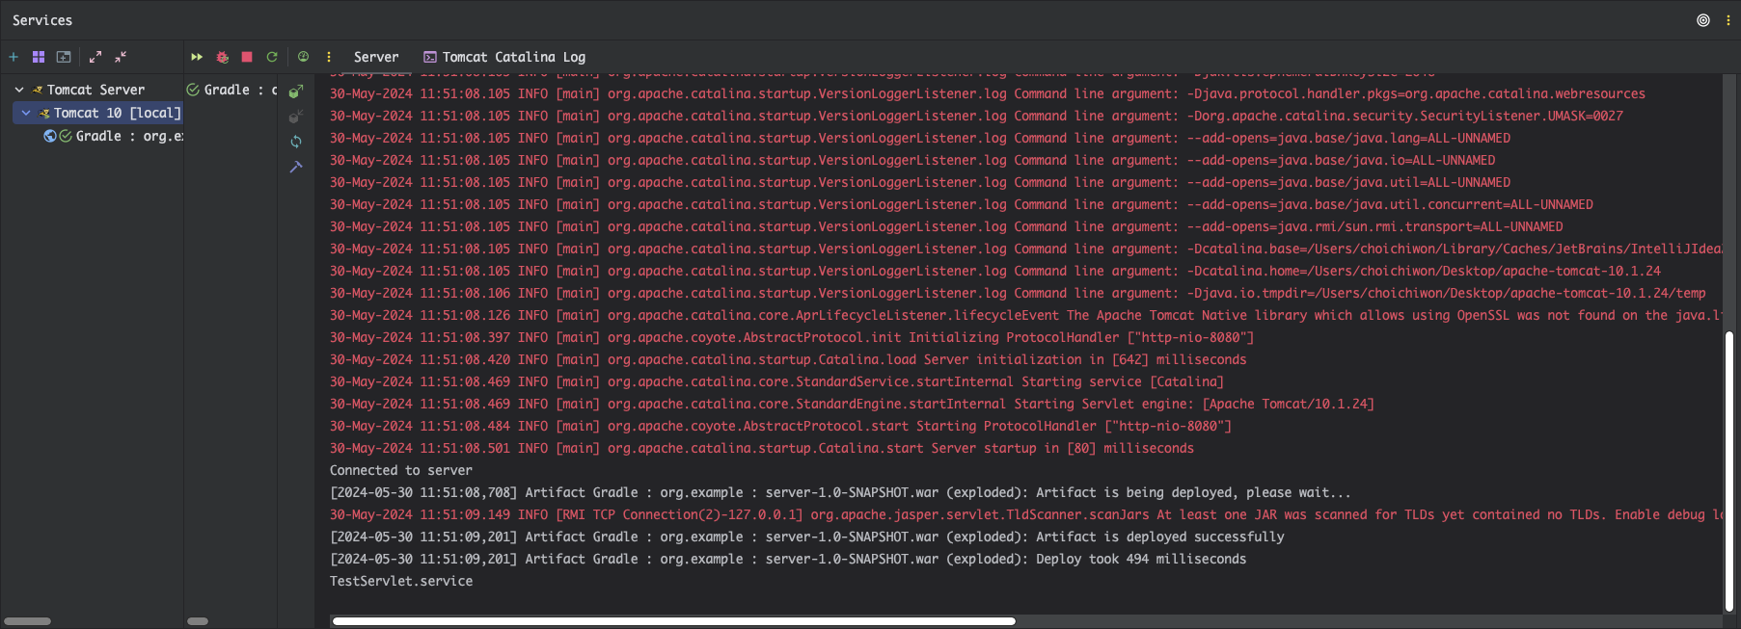Click log line with java.lang=ALL-UNNAMED
Viewport: 1741px width, 629px height.
920,138
